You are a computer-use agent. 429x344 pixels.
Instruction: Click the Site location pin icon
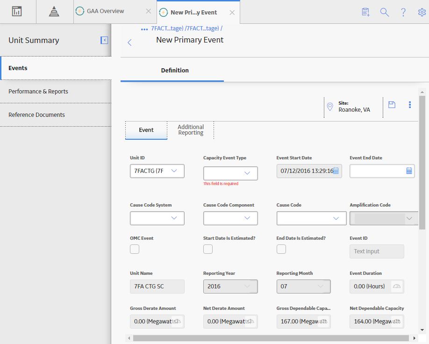click(x=330, y=107)
